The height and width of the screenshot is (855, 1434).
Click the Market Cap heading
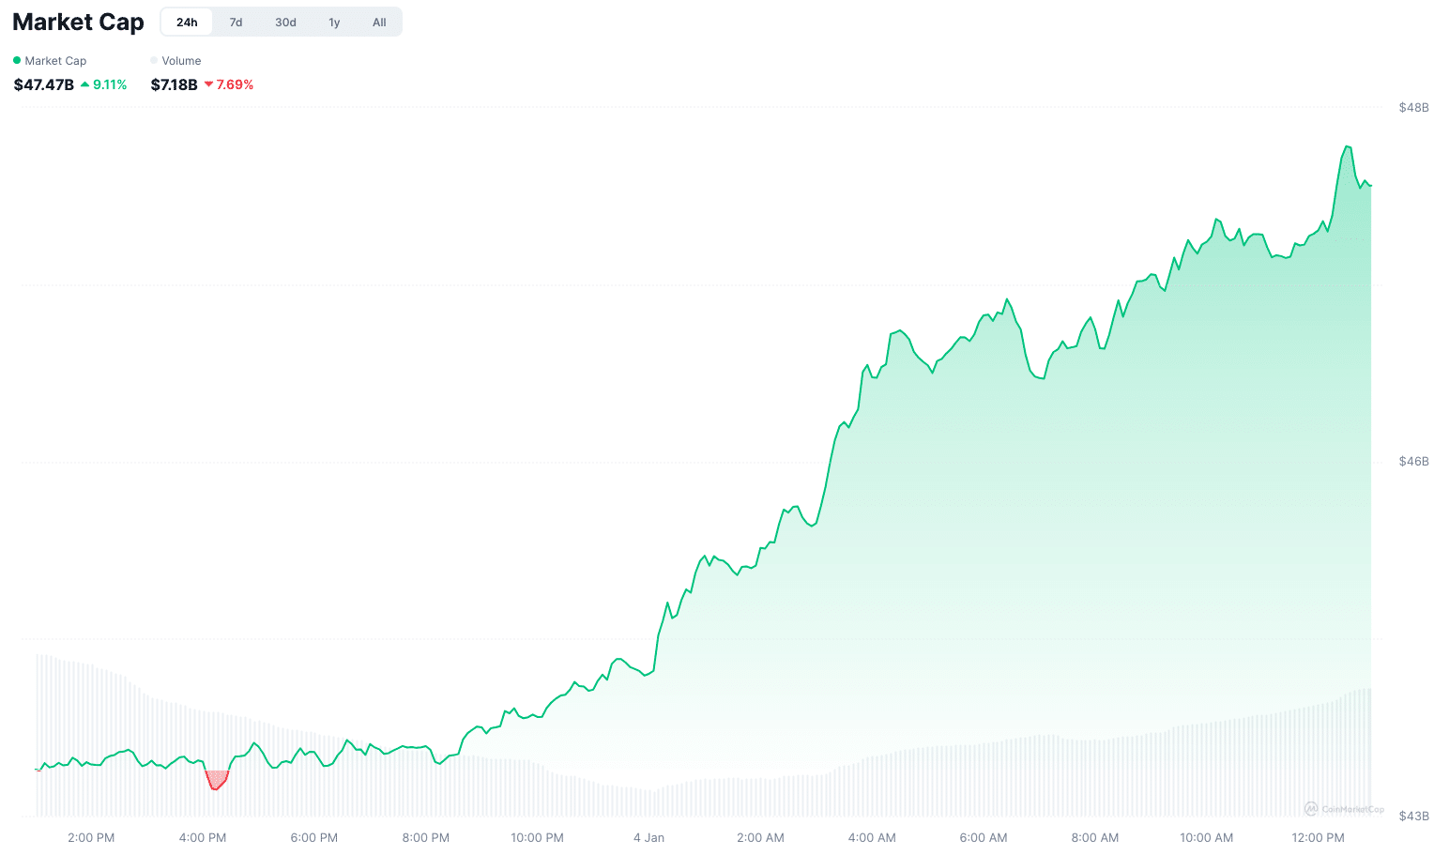tap(78, 21)
